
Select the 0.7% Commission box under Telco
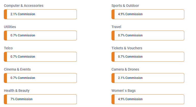(x=40, y=57)
